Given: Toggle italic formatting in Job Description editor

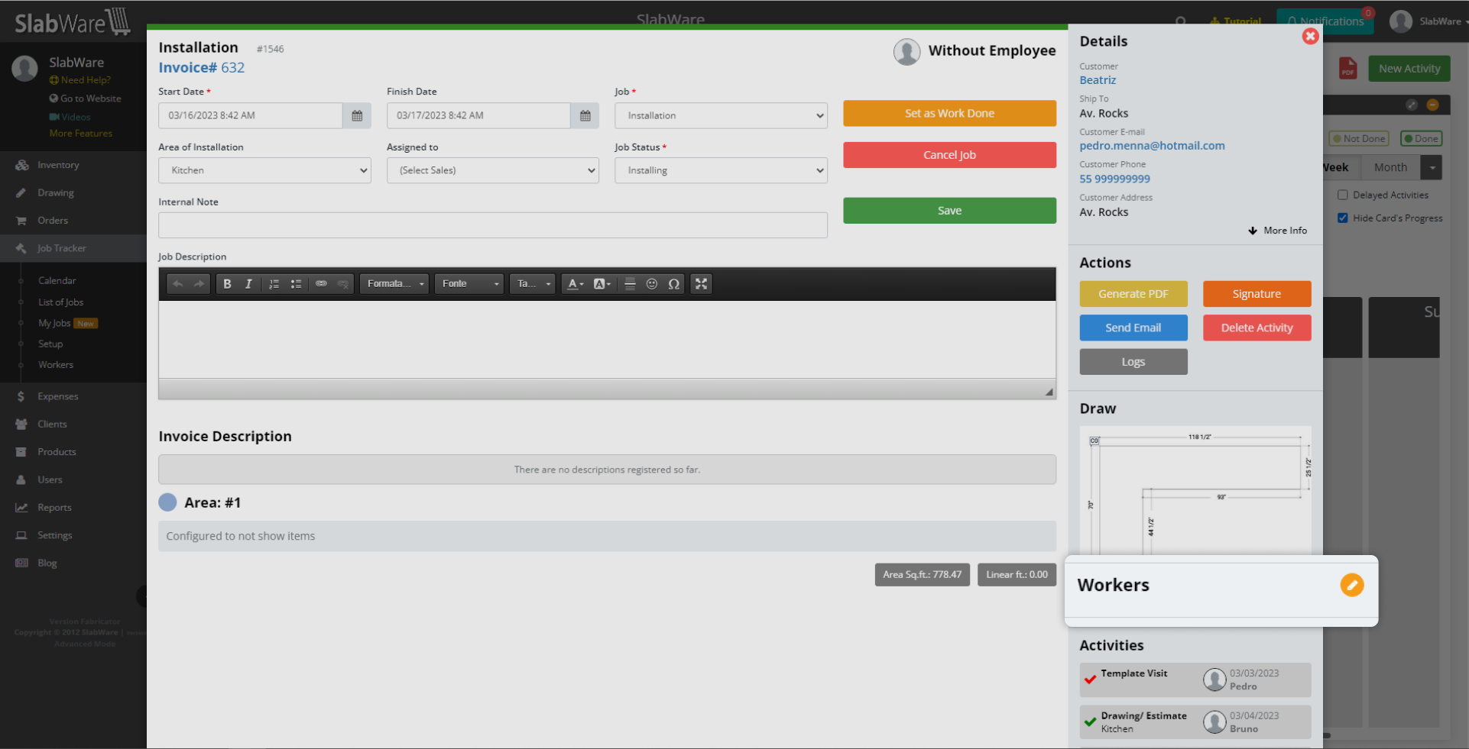Looking at the screenshot, I should pyautogui.click(x=248, y=284).
